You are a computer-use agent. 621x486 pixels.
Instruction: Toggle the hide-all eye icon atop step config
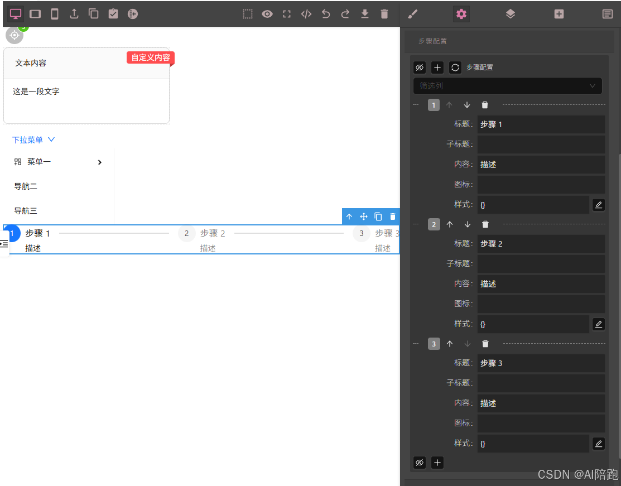pyautogui.click(x=420, y=68)
